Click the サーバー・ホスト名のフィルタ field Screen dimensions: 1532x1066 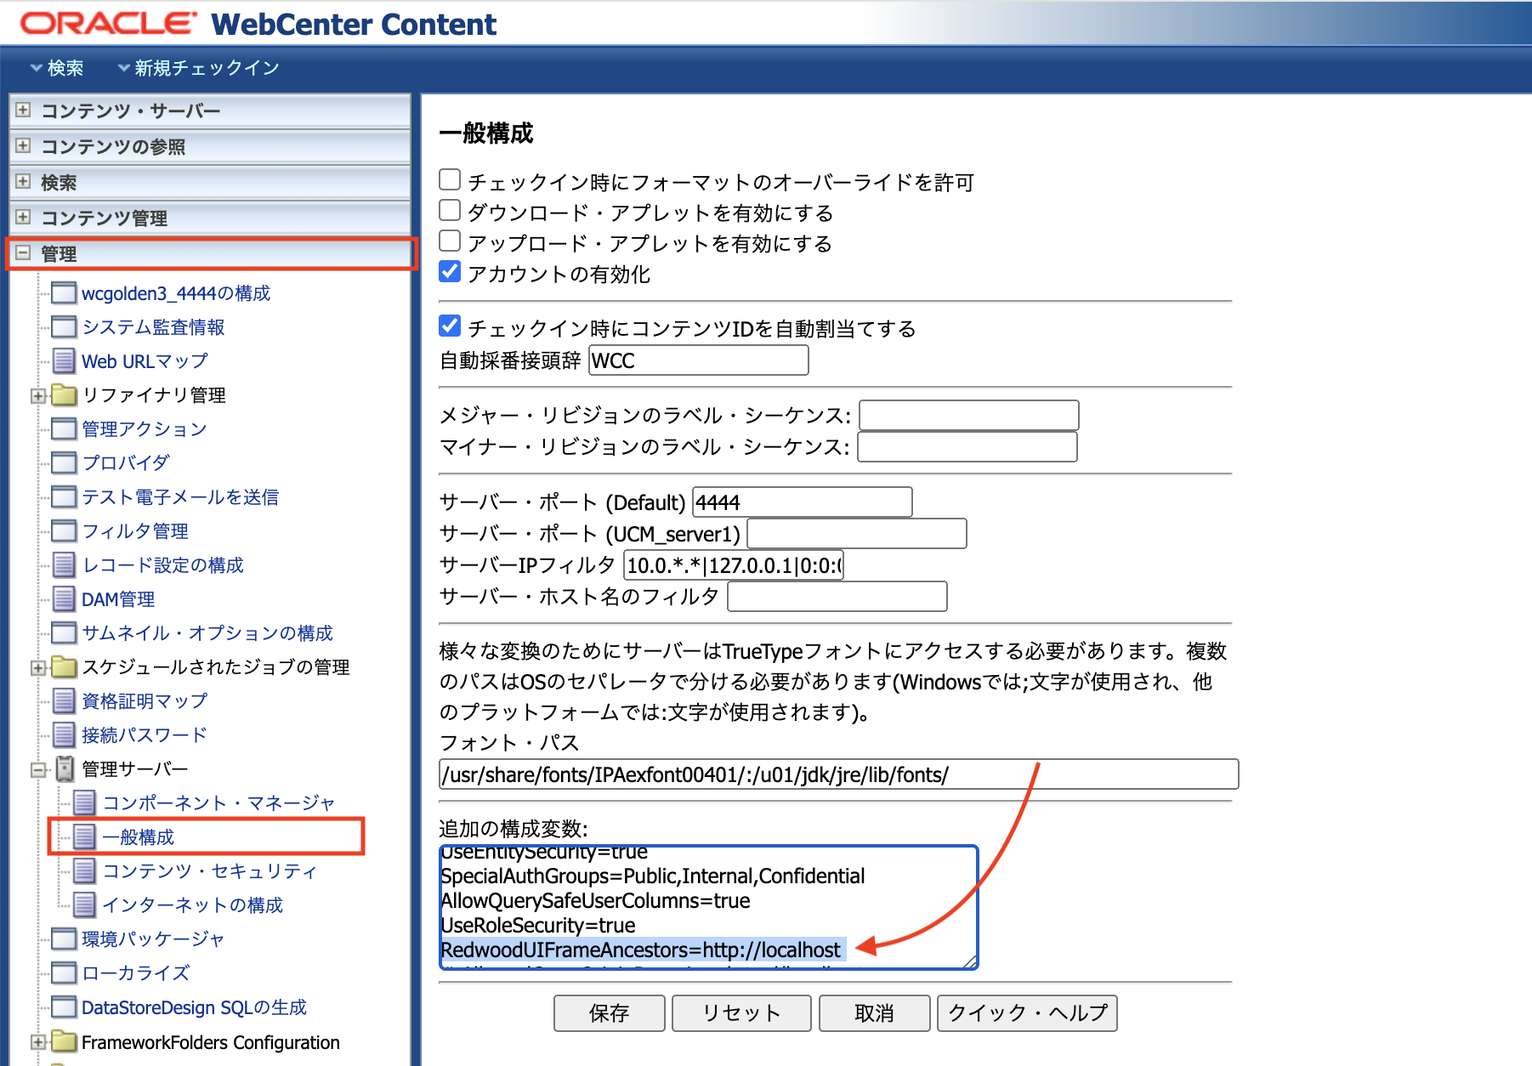pyautogui.click(x=837, y=597)
